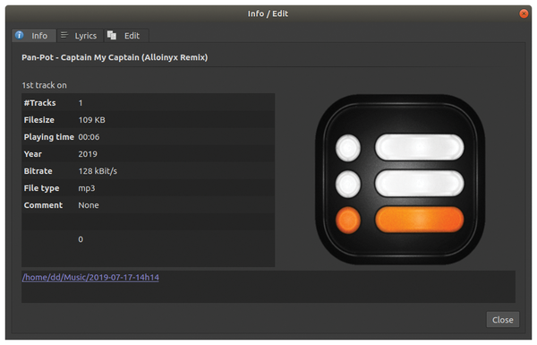The image size is (537, 345).
Task: Click the Sayonara cover art image
Action: click(400, 179)
